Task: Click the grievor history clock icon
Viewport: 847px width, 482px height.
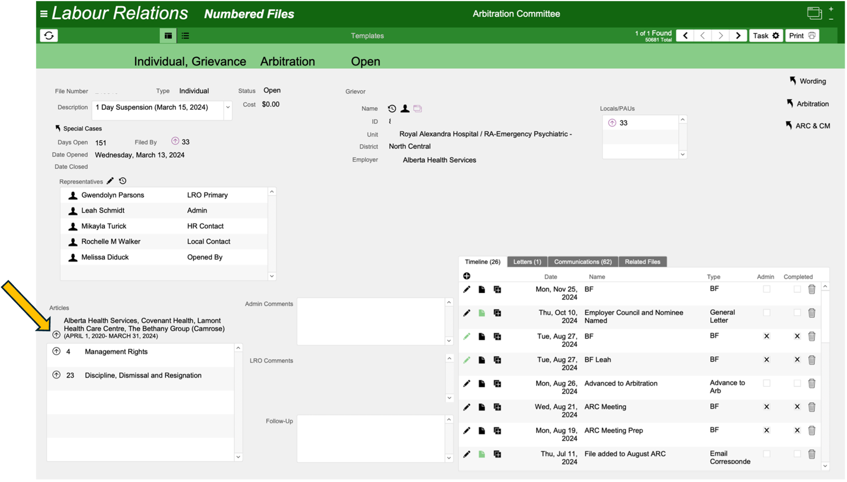Action: (x=392, y=109)
